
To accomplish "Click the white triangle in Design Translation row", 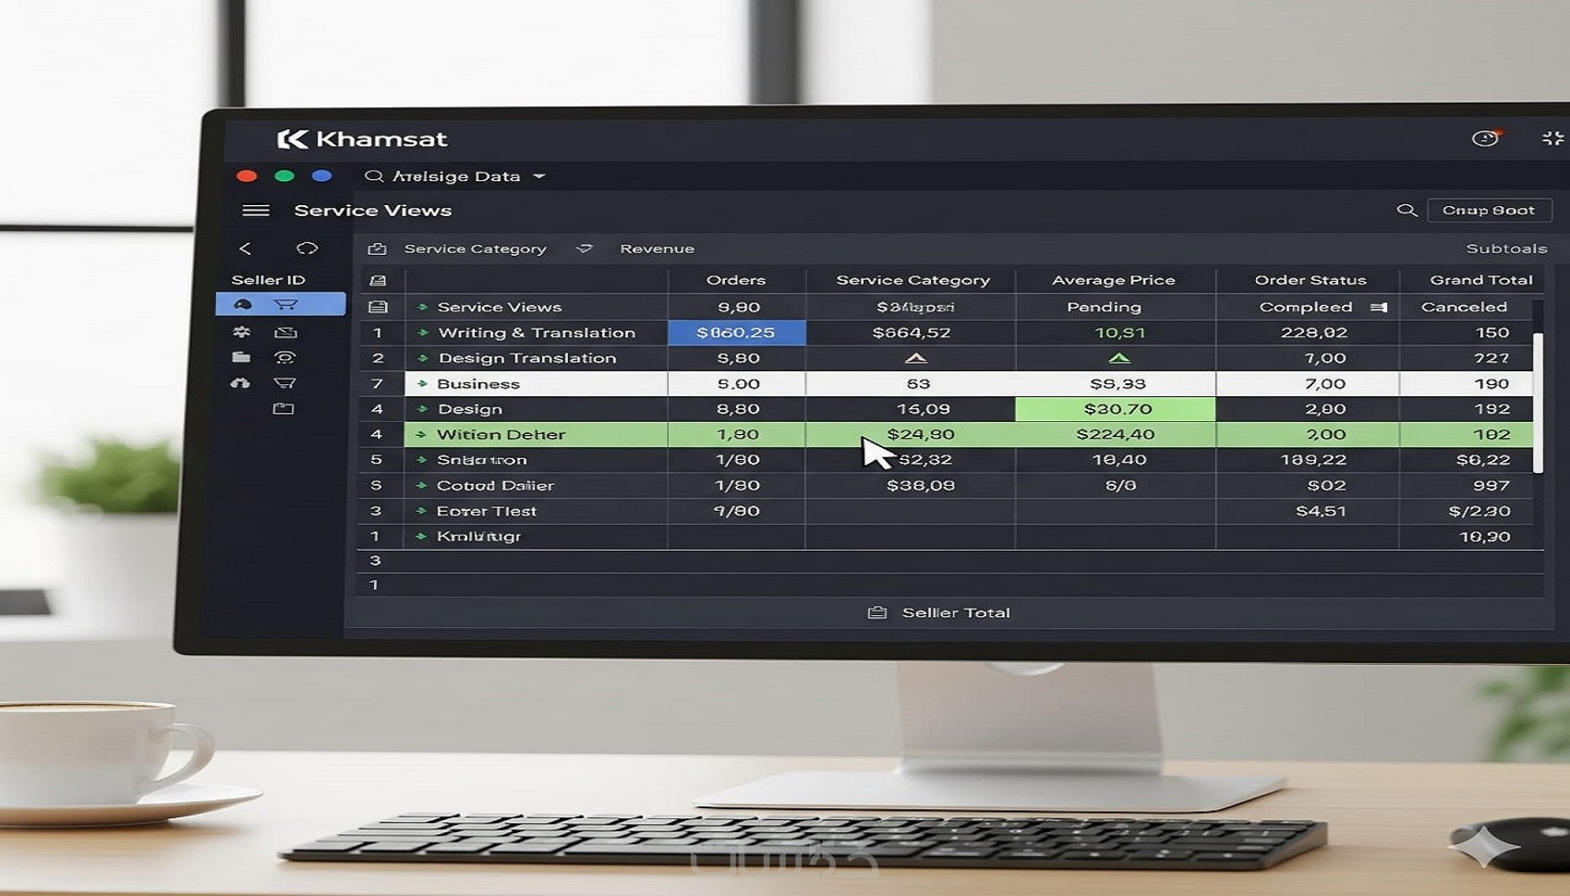I will (915, 357).
